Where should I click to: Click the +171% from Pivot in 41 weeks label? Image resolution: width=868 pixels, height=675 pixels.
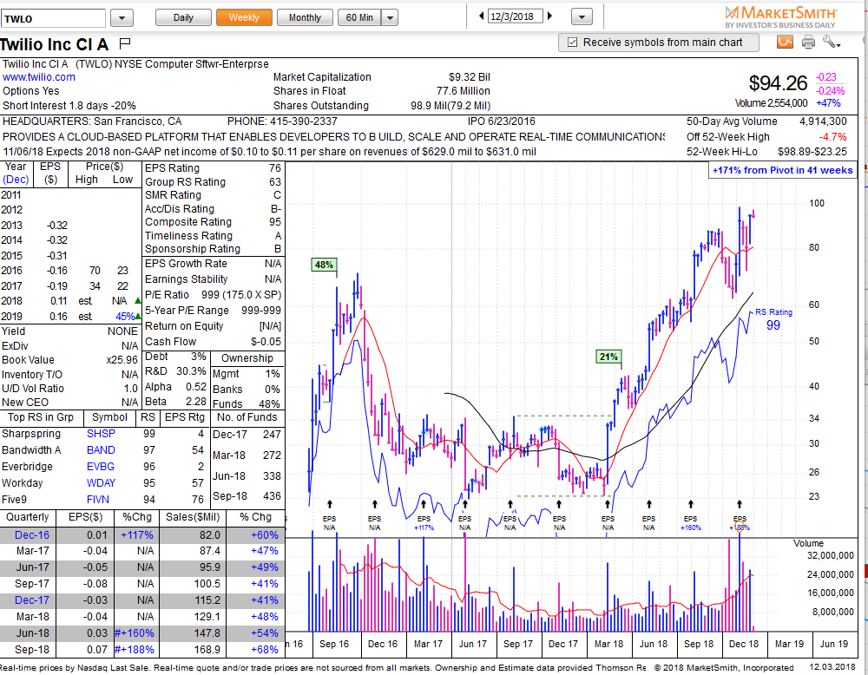pyautogui.click(x=782, y=170)
